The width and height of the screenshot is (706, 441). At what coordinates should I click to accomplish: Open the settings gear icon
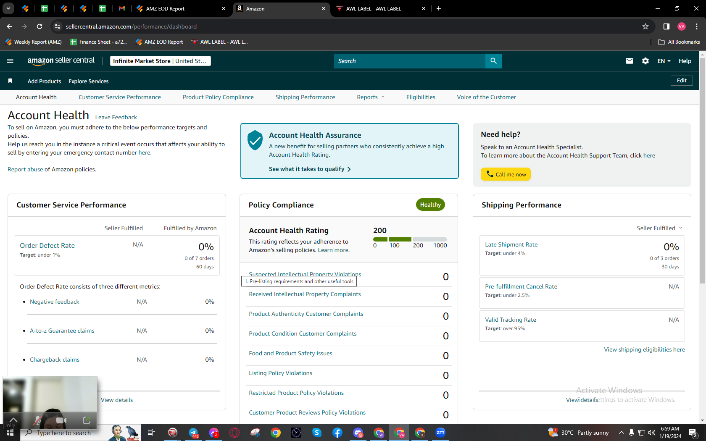645,61
